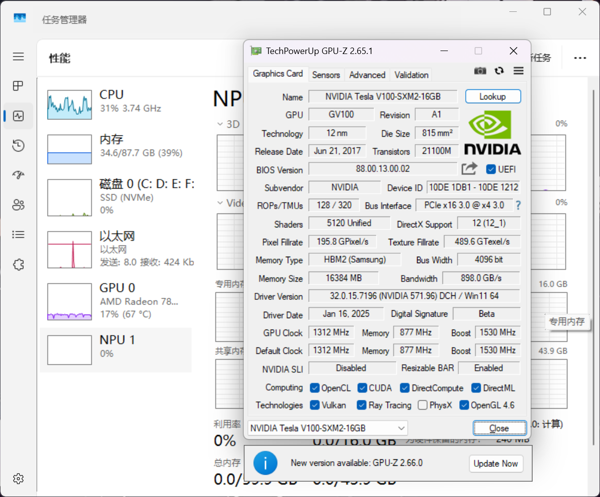Select Memory (内存) performance item
This screenshot has height=497, width=600.
(116, 149)
